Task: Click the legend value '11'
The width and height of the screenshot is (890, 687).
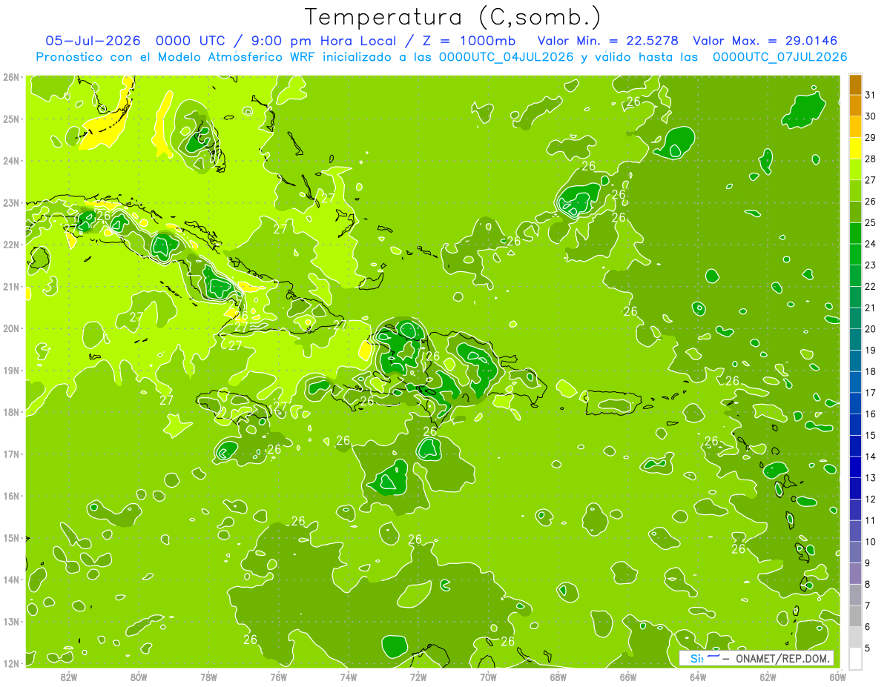Action: (871, 520)
